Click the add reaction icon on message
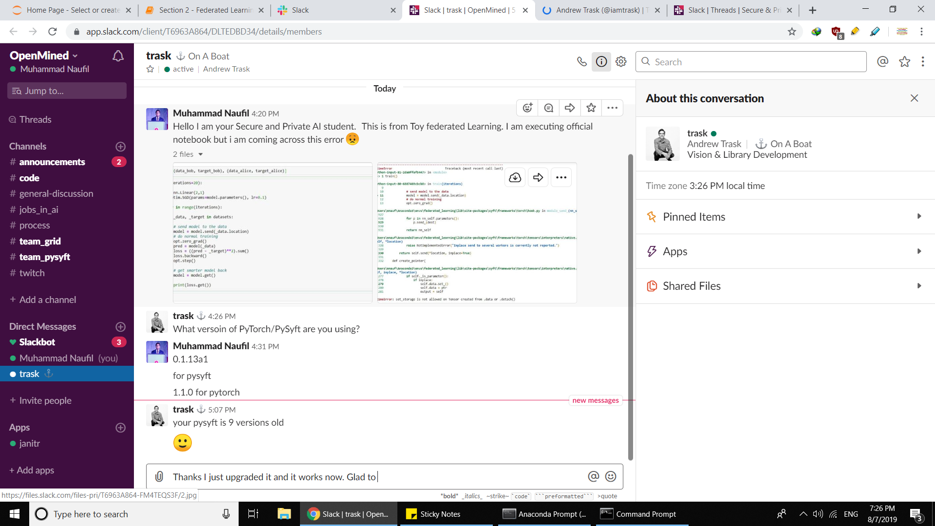The image size is (935, 526). click(527, 108)
